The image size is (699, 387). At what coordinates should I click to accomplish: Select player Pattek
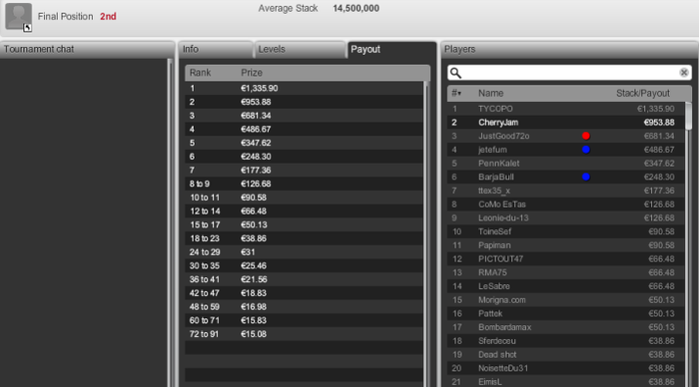[x=566, y=313]
